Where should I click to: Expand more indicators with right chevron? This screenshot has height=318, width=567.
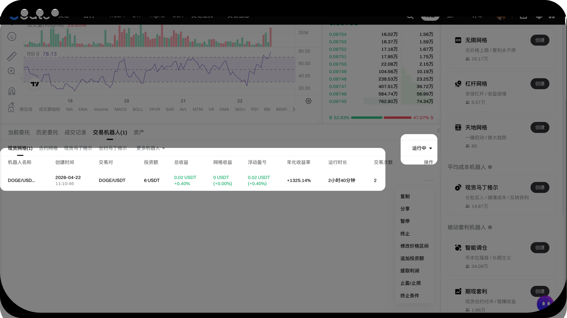(294, 110)
